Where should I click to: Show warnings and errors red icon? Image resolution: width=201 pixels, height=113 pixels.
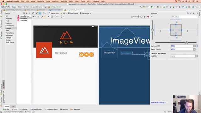click(x=148, y=17)
